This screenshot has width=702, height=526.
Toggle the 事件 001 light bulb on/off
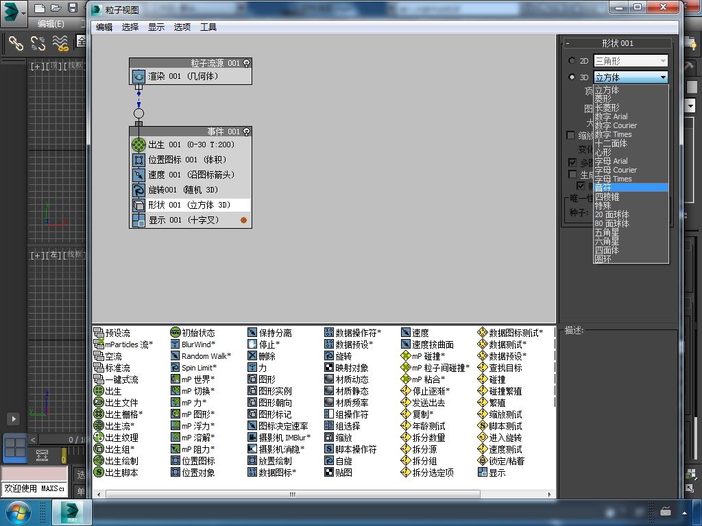click(246, 131)
